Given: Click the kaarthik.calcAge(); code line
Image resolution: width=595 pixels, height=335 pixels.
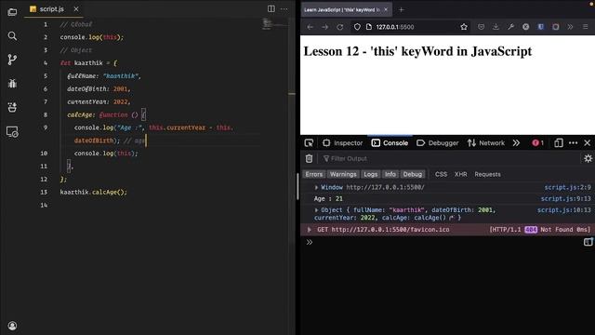Looking at the screenshot, I should pyautogui.click(x=93, y=192).
